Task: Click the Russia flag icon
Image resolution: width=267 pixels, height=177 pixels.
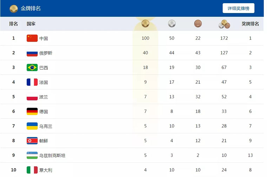Action: click(x=32, y=53)
